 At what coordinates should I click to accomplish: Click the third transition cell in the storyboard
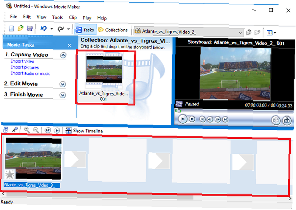pyautogui.click(x=243, y=162)
